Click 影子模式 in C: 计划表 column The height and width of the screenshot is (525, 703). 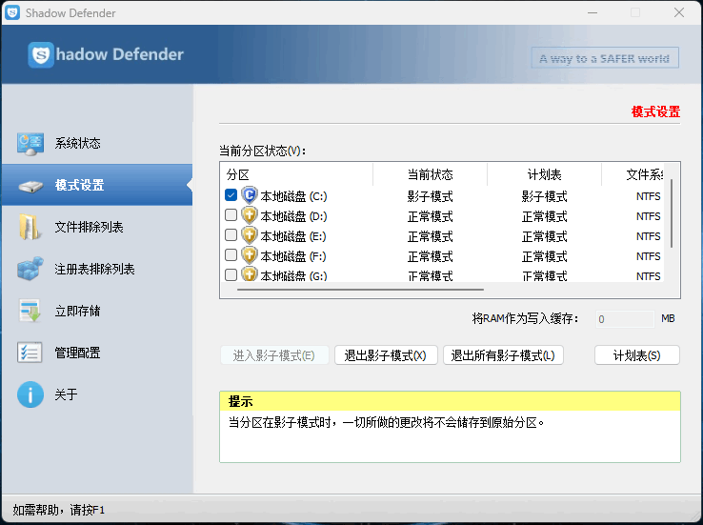544,196
